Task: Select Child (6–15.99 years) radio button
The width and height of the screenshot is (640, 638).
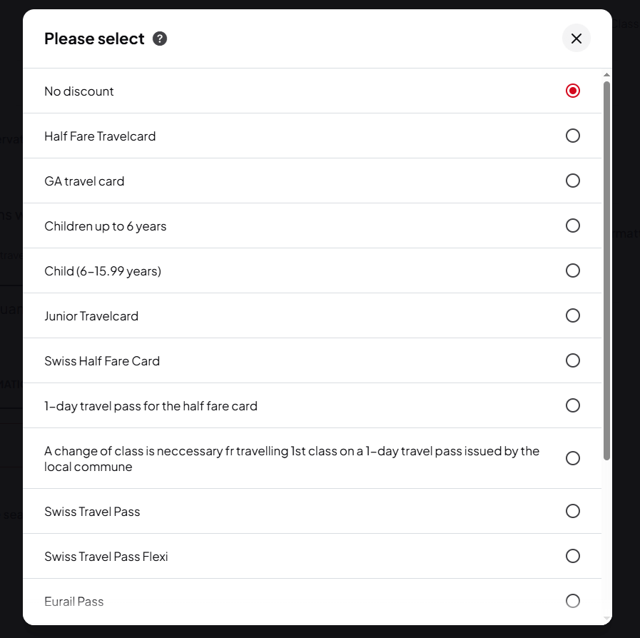Action: 572,270
